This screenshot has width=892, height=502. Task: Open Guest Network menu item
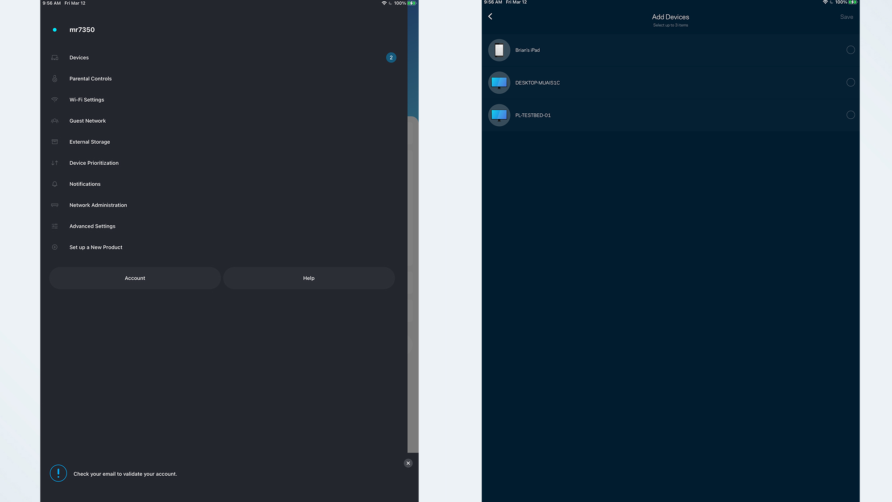click(223, 121)
